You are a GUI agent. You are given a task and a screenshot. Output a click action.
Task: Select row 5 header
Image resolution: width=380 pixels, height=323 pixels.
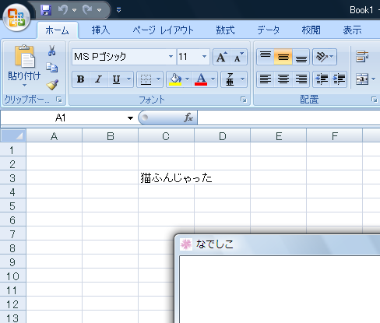pyautogui.click(x=12, y=206)
